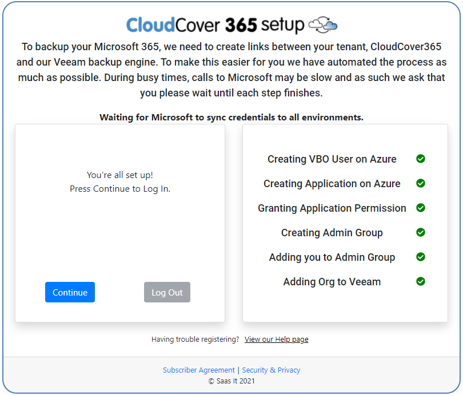Click the green checkmark beside Adding you to Admin Group
This screenshot has height=396, width=463.
pos(421,257)
